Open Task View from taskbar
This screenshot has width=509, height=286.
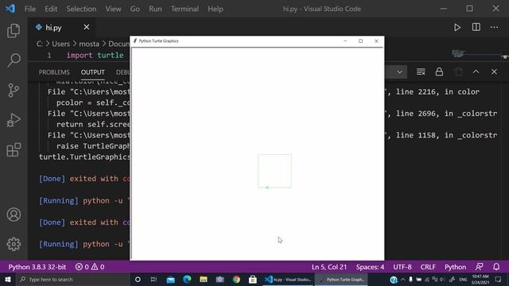[x=153, y=279]
